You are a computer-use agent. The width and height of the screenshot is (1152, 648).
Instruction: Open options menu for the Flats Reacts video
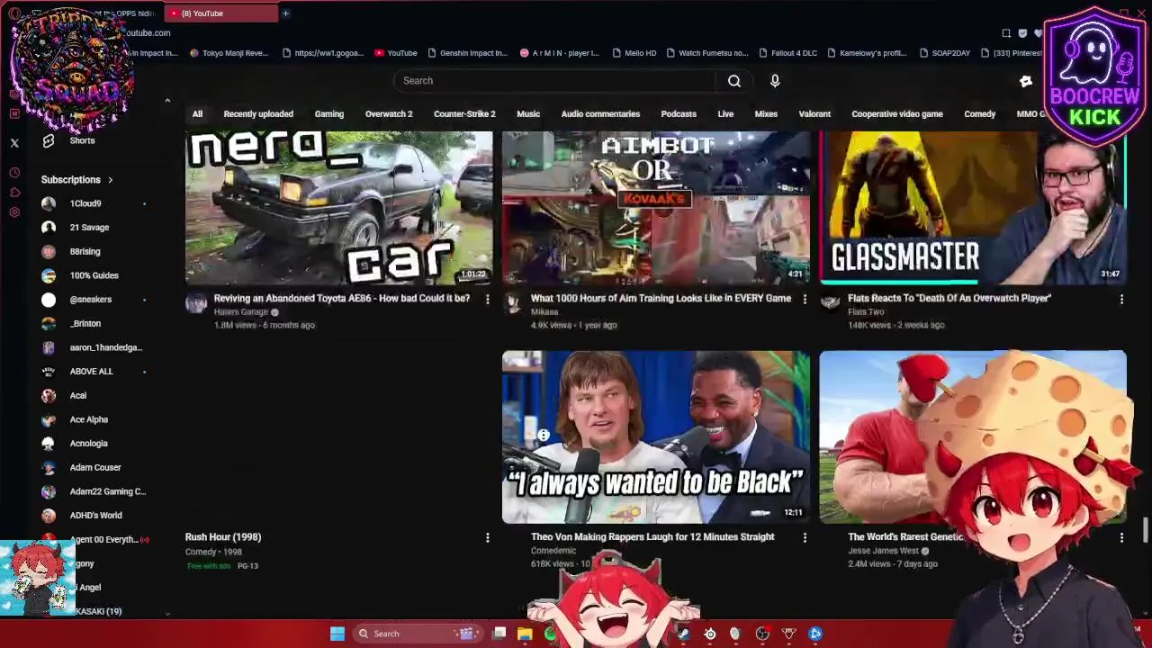pyautogui.click(x=1121, y=299)
